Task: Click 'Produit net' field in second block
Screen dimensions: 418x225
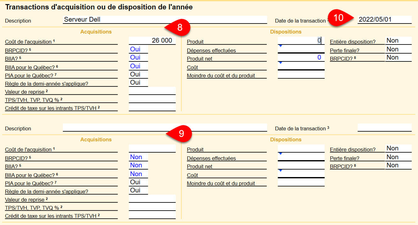Action: click(x=301, y=165)
